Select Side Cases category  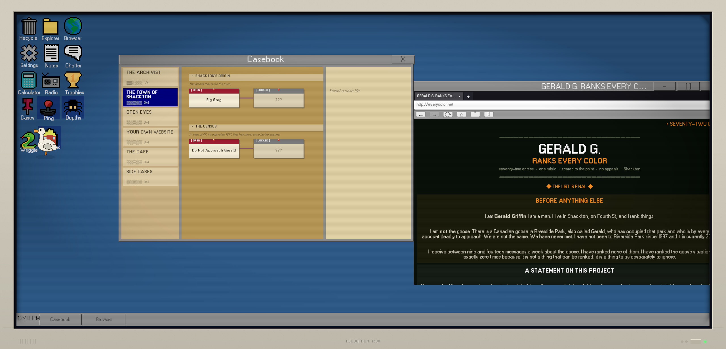coord(150,176)
